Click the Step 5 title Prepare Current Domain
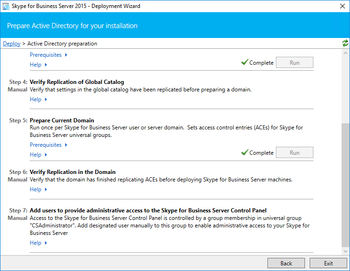Image resolution: width=350 pixels, height=271 pixels. (x=62, y=120)
